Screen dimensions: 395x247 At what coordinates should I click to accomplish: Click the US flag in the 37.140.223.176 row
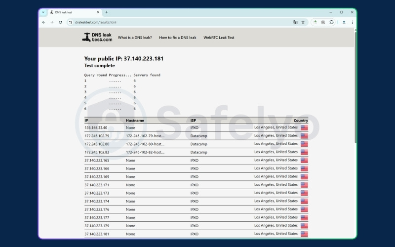304,209
